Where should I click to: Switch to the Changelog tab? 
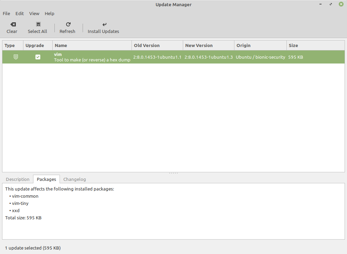[75, 179]
